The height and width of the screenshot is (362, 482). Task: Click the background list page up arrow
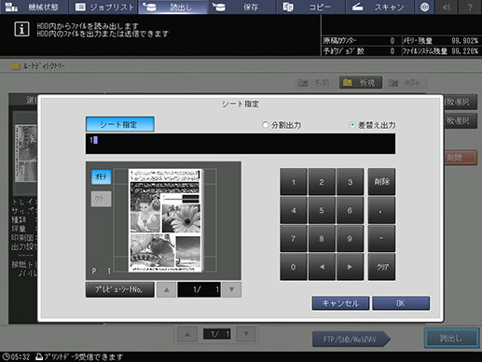(x=187, y=334)
